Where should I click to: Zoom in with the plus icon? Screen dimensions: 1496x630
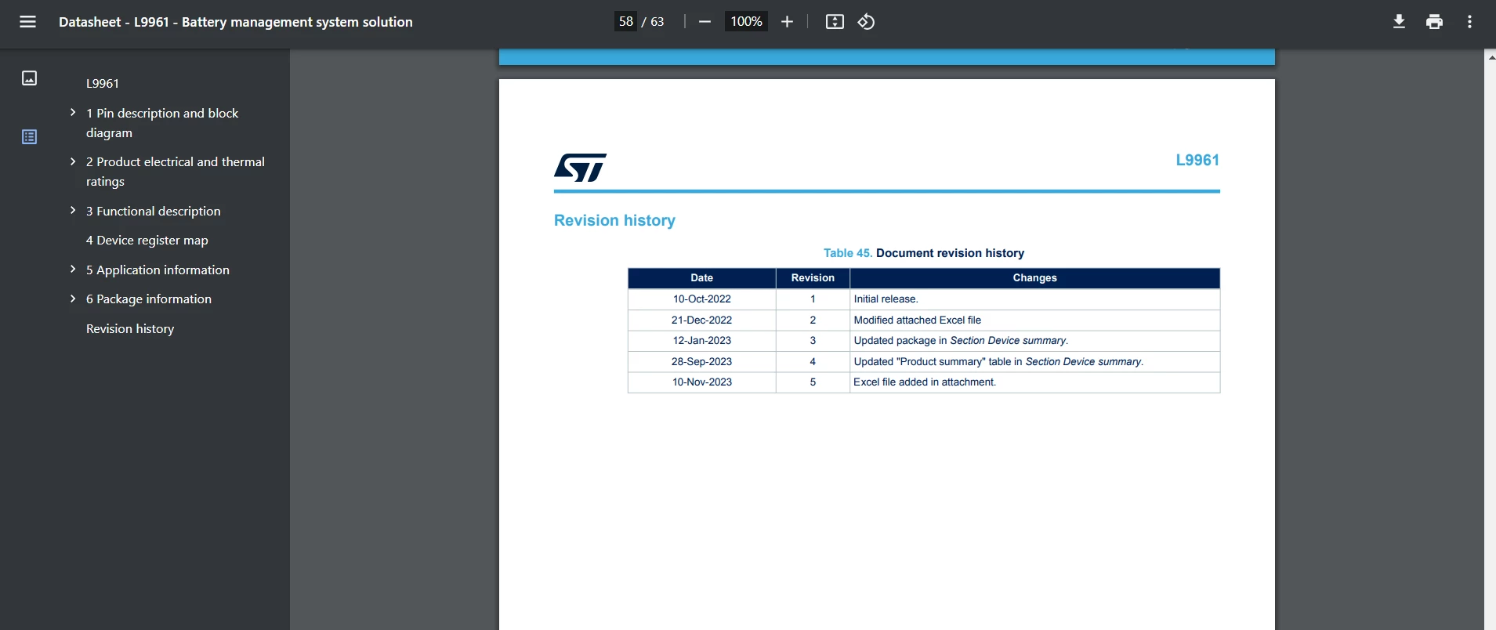coord(788,22)
